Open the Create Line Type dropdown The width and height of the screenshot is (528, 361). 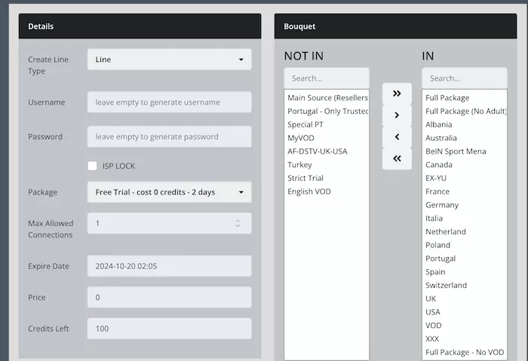pyautogui.click(x=169, y=60)
